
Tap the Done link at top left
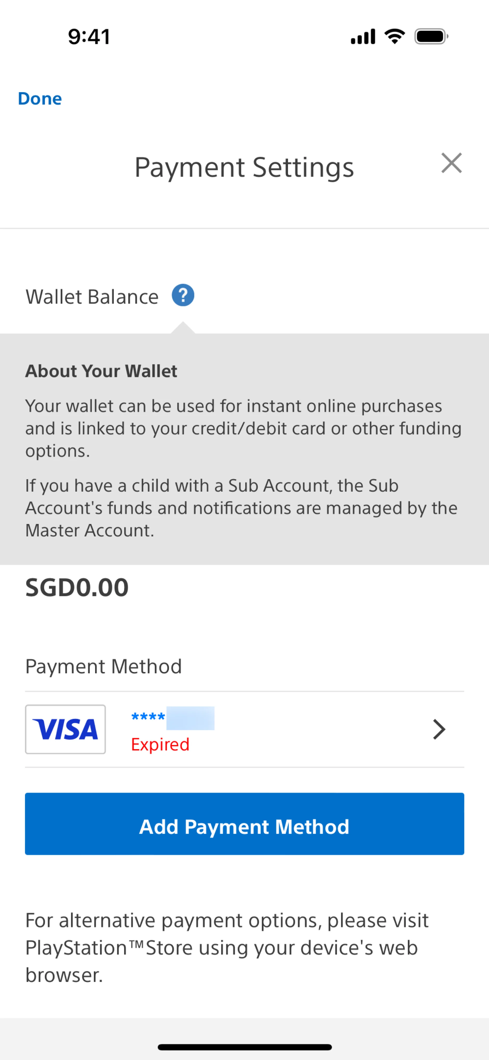40,99
